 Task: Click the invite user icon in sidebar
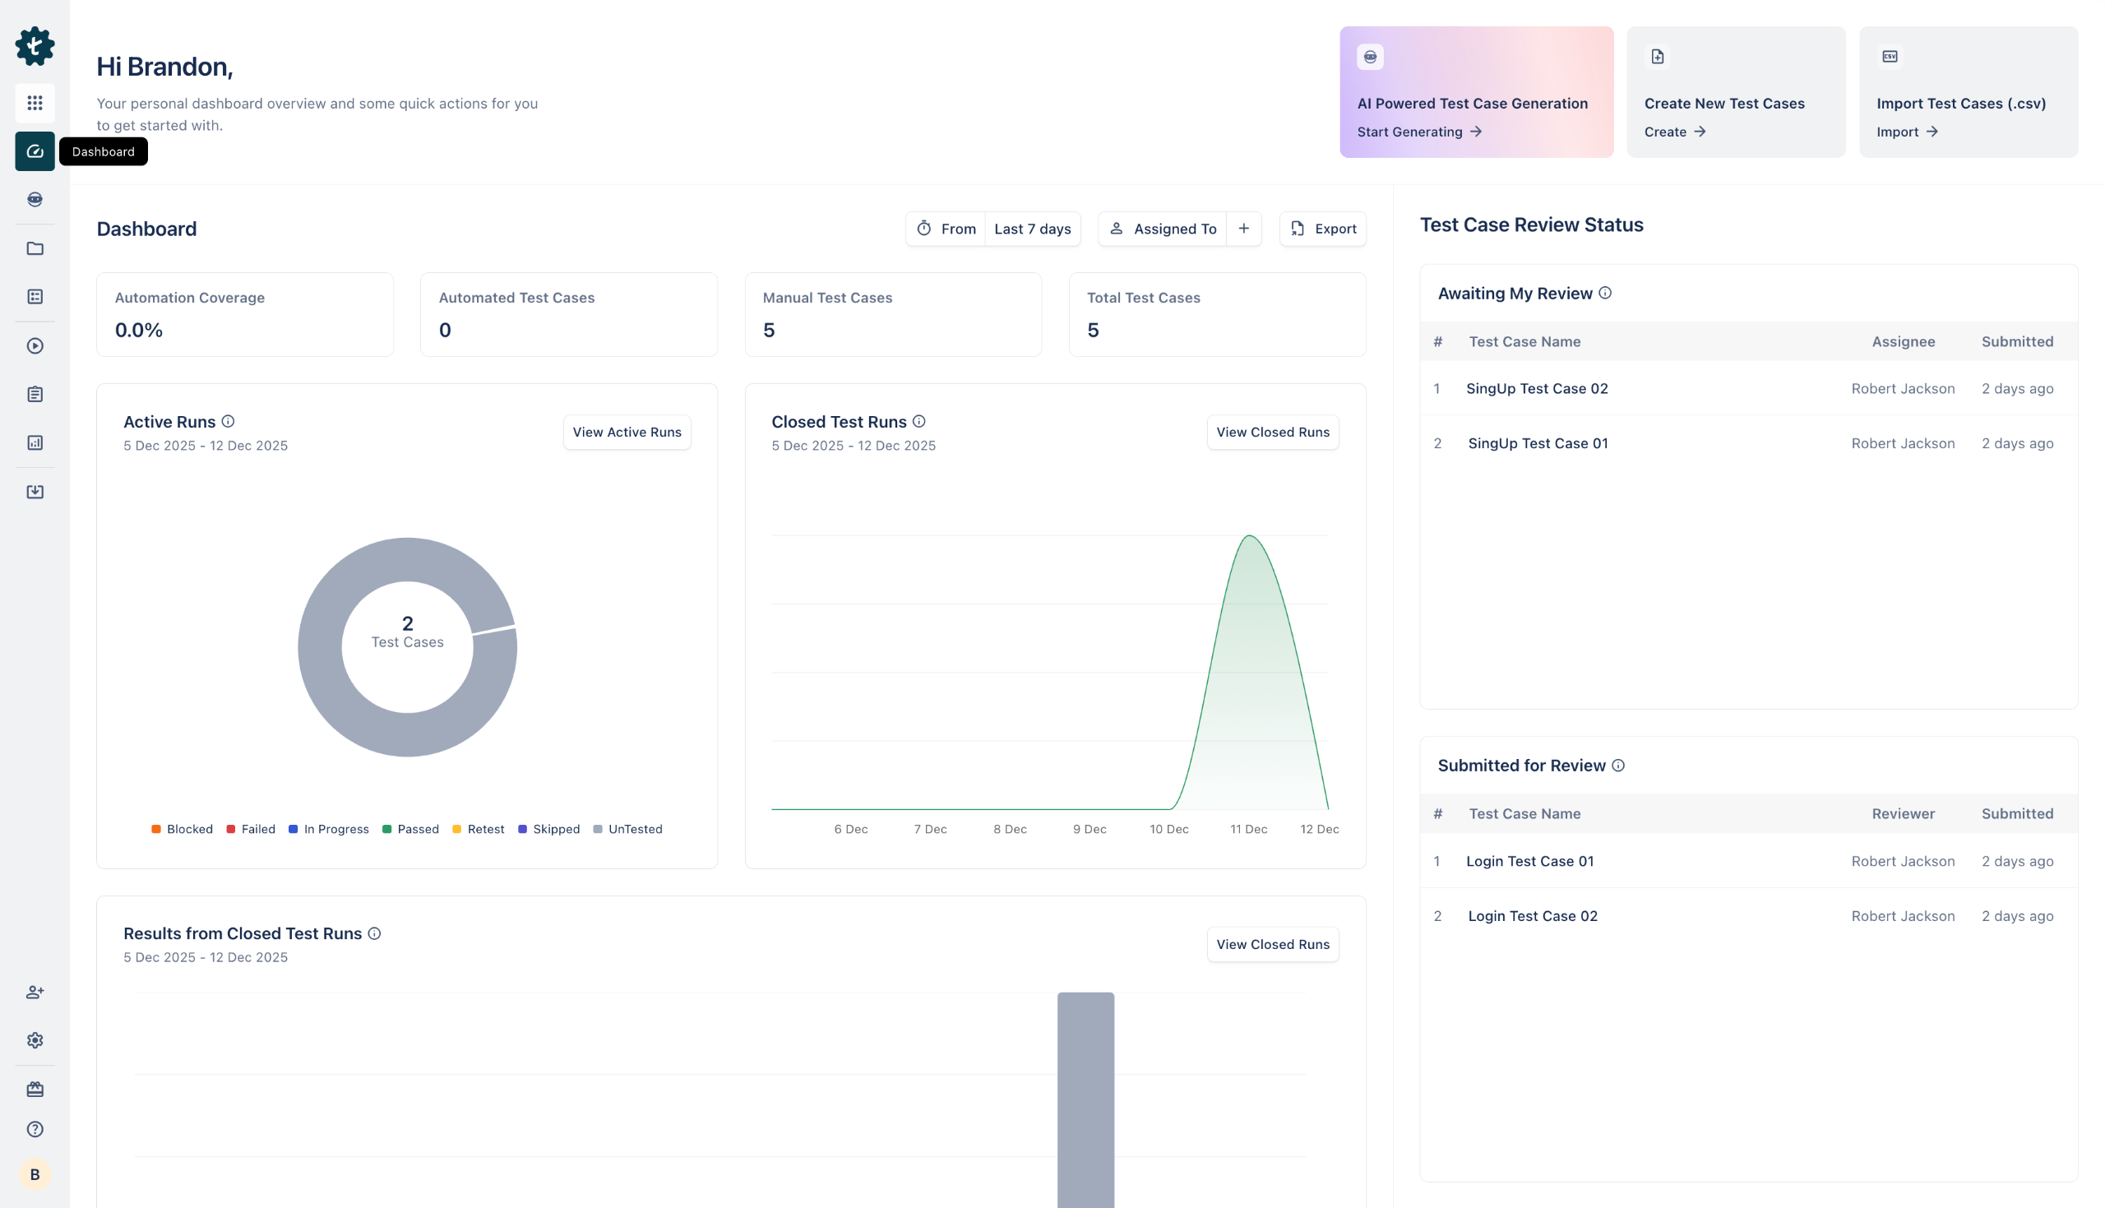click(x=35, y=992)
